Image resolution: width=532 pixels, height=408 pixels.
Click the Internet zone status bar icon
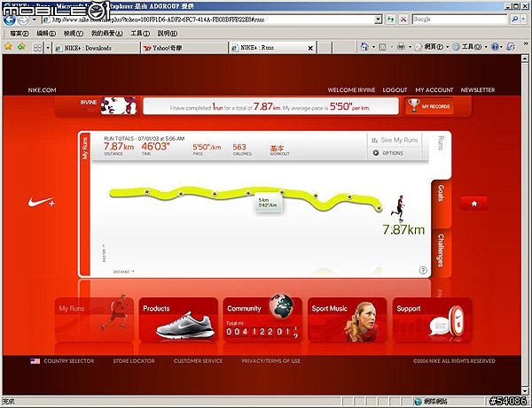(x=418, y=402)
